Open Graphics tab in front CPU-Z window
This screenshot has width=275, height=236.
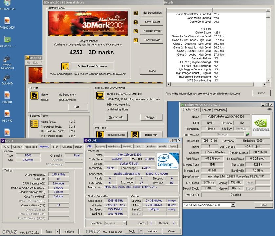[x=150, y=147]
